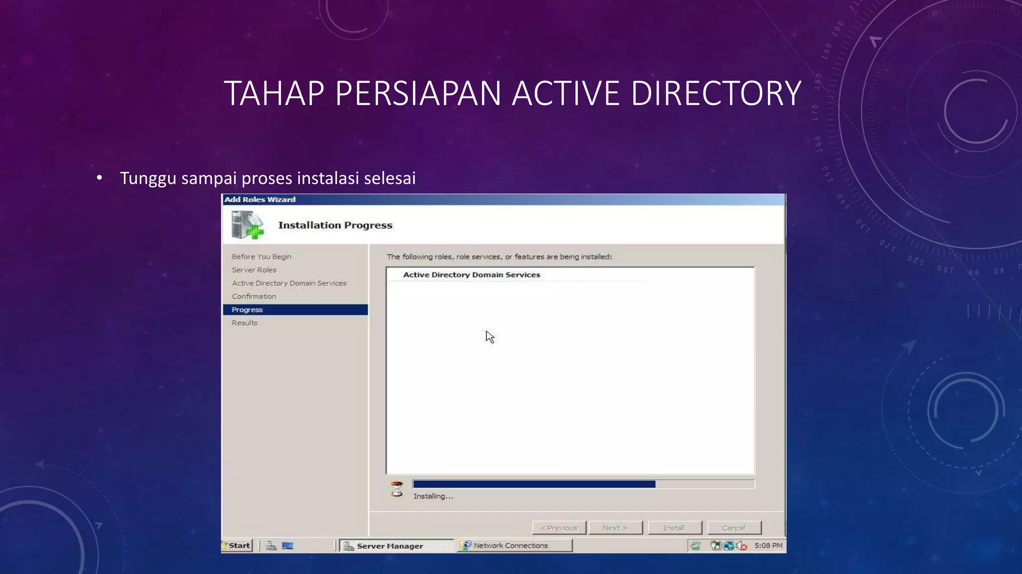Click the Installing... status text
This screenshot has height=574, width=1022.
(433, 496)
